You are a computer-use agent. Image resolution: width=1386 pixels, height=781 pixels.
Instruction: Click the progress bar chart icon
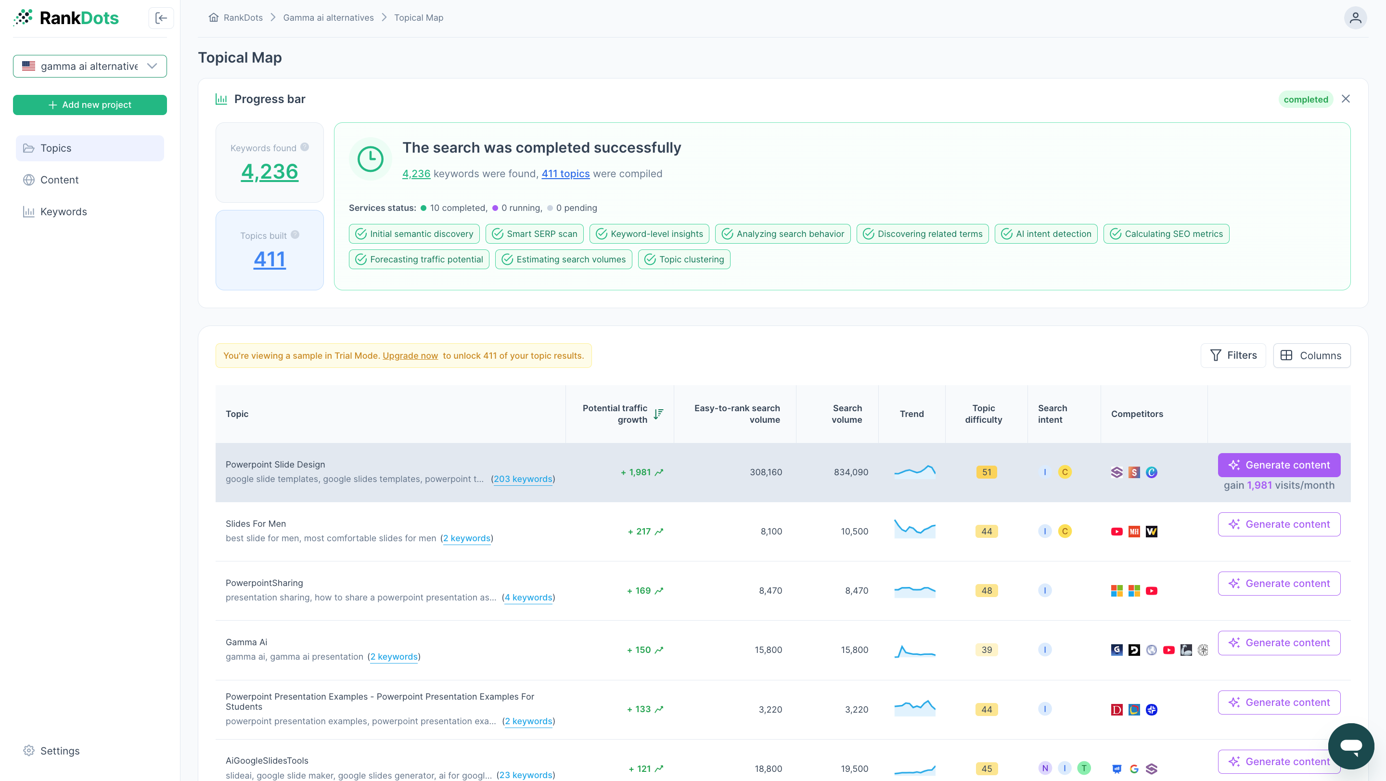click(x=221, y=99)
